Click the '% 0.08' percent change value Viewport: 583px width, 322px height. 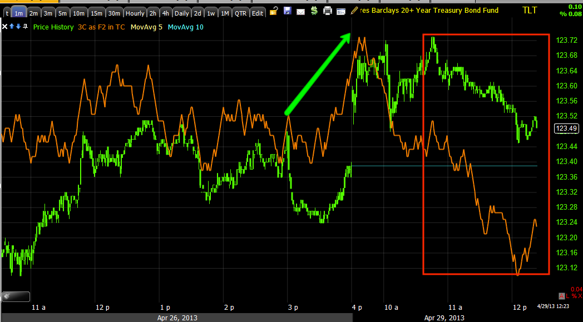(x=571, y=14)
